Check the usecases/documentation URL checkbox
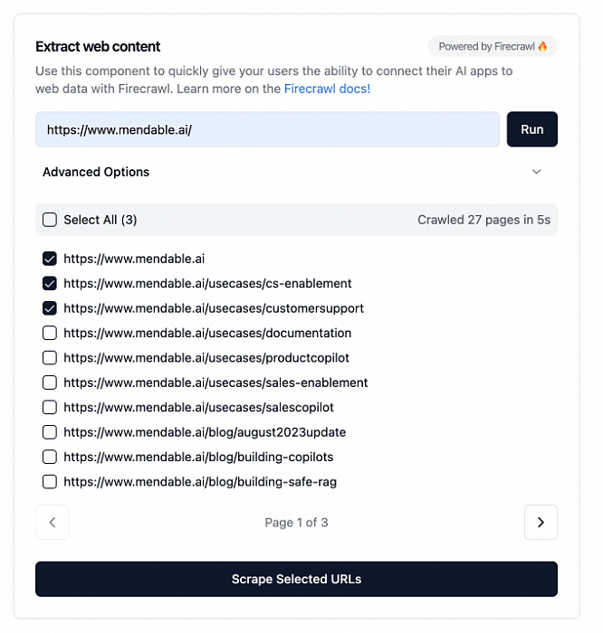Image resolution: width=603 pixels, height=633 pixels. click(50, 333)
